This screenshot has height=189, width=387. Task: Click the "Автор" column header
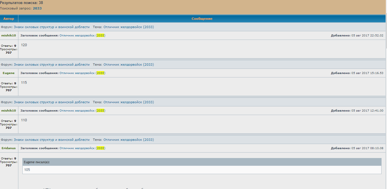tap(9, 19)
